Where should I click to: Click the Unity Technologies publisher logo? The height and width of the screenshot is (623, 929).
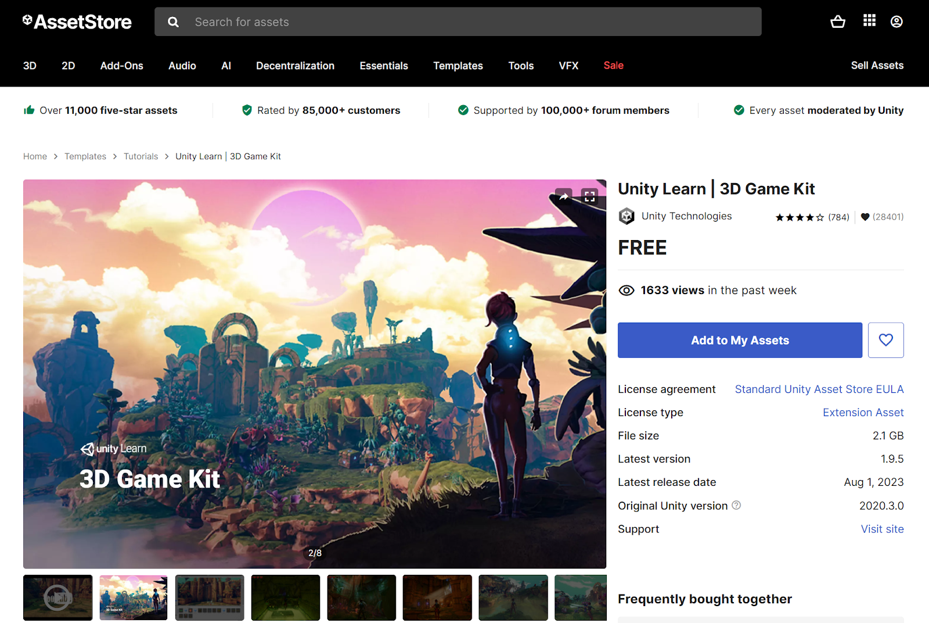626,216
